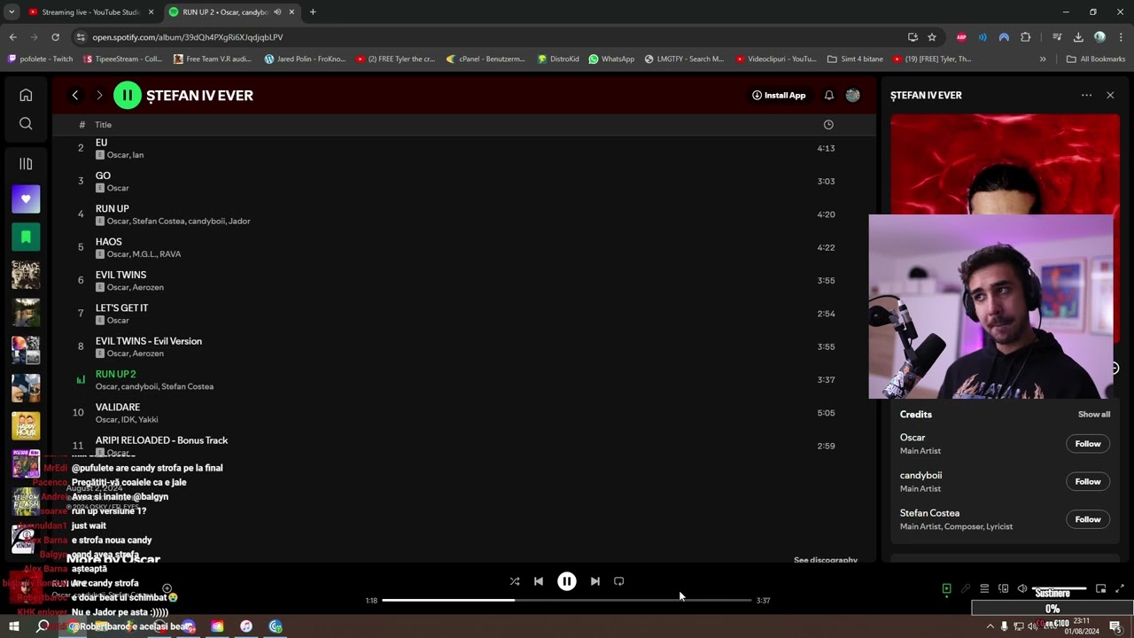
Task: Open the Windows Start menu
Action: 14,626
